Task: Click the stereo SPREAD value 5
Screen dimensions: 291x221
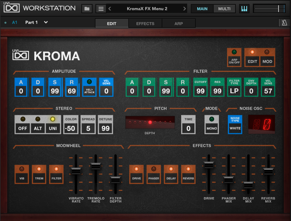Action: tap(88, 128)
